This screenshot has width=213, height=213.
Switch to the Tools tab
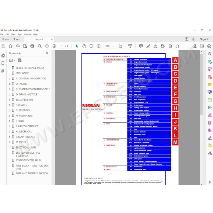click(16, 39)
